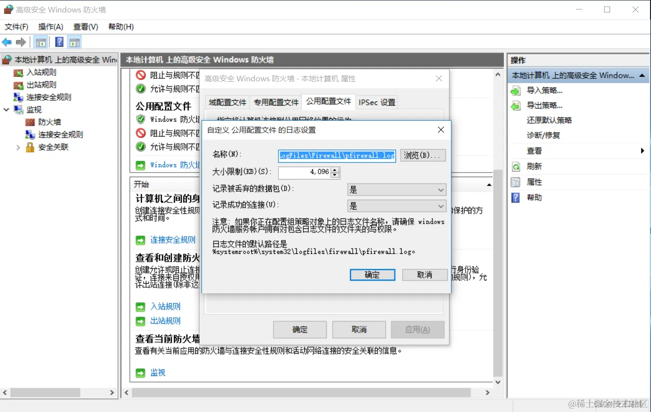Confirm log settings with 确定 button
Screen dimensions: 651x412
(373, 275)
